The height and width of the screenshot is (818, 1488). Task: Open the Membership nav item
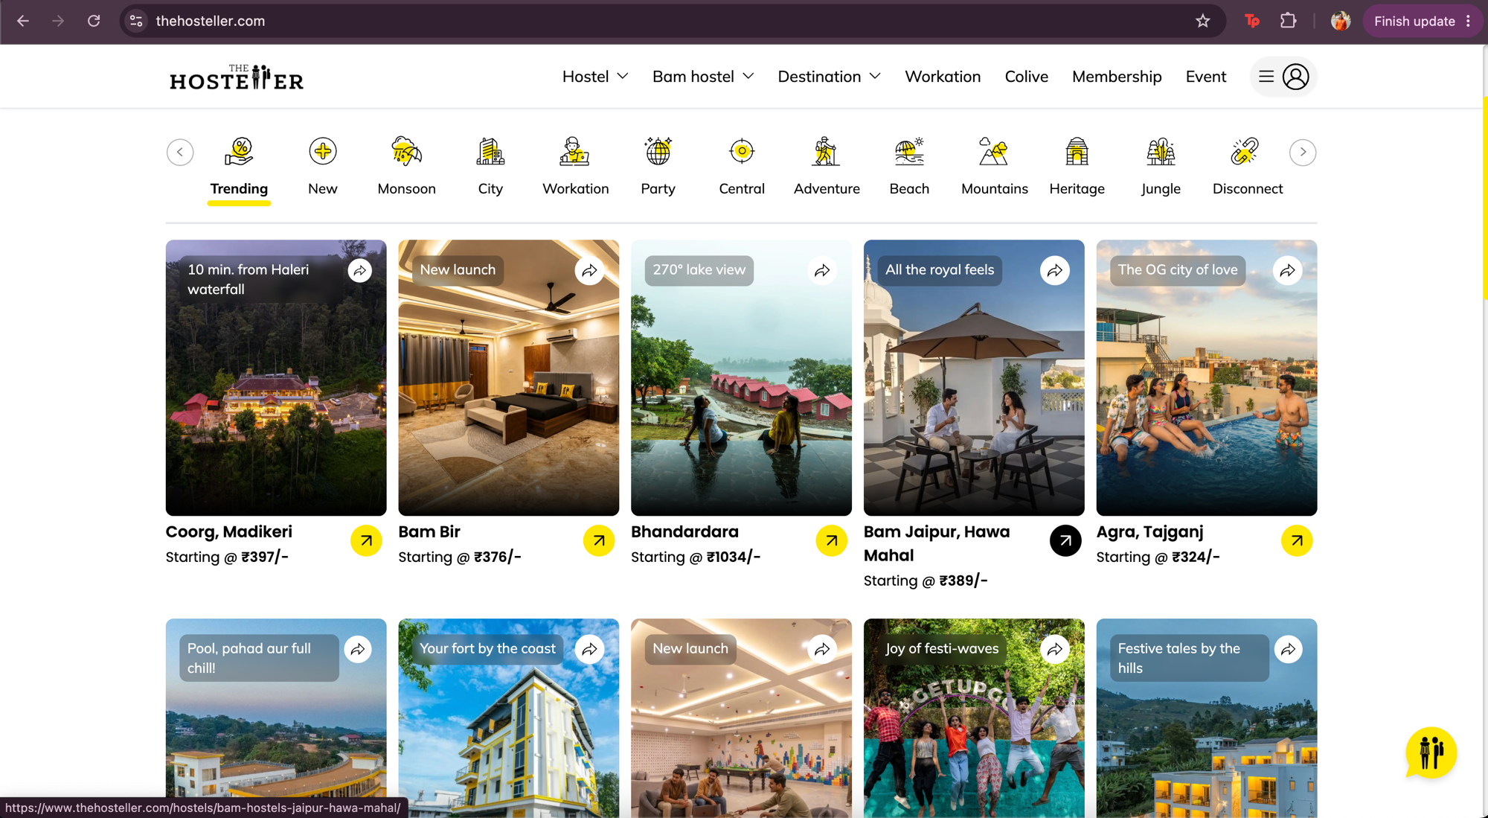1117,76
